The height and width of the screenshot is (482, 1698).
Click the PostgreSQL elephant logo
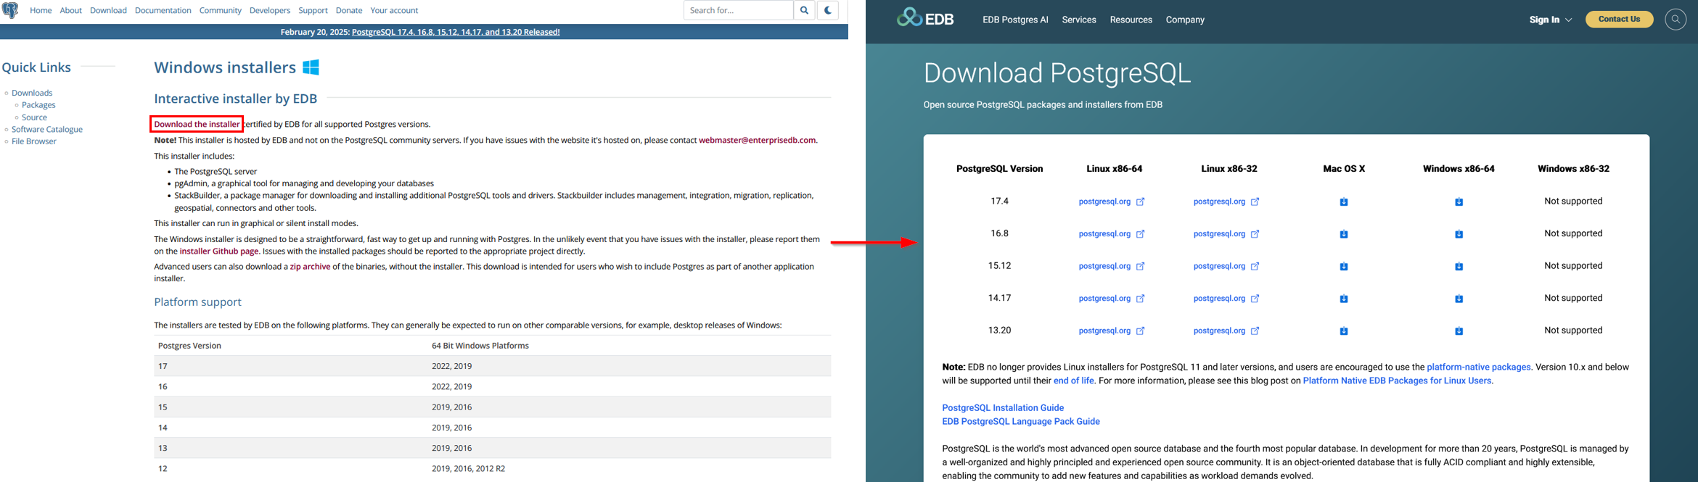[x=10, y=10]
